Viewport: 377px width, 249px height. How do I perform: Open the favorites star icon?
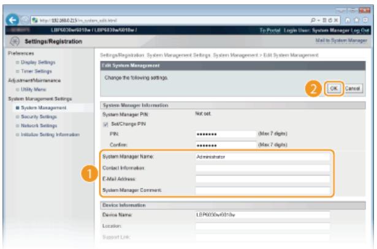tap(356, 20)
